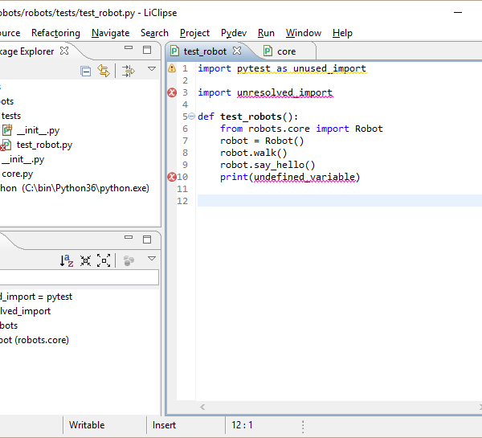Select 'lved_import' Outline entry

(x=25, y=311)
